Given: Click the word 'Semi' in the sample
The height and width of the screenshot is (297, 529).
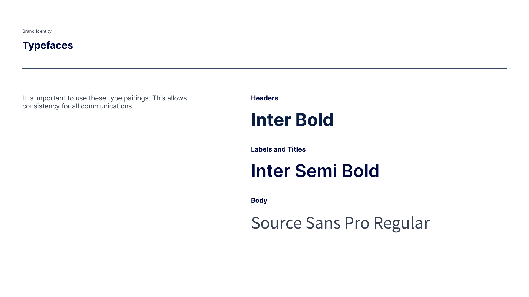Looking at the screenshot, I should [316, 171].
